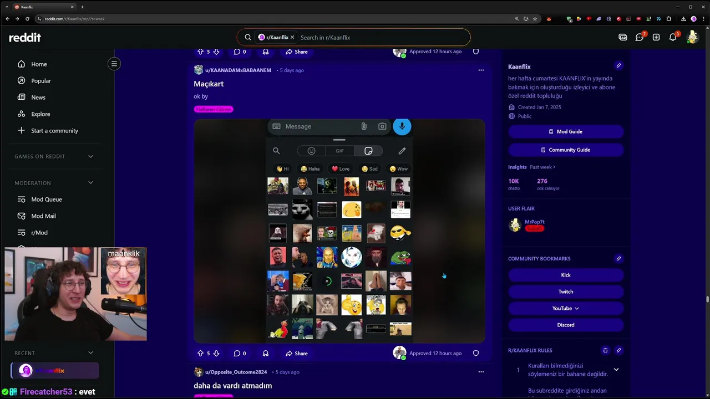Screen dimensions: 710x399
Task: Click the page vertical scrollbar thumb
Action: [x=707, y=300]
